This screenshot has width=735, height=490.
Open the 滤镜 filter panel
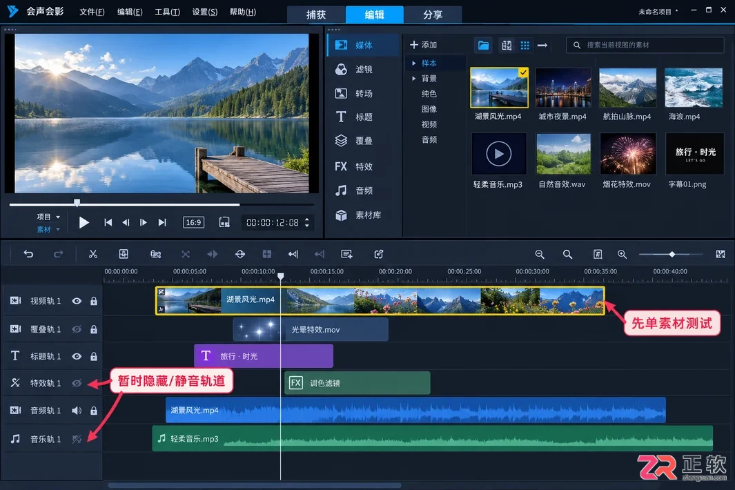[354, 70]
